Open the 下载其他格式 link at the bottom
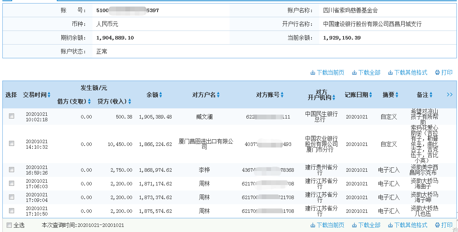 point(407,225)
